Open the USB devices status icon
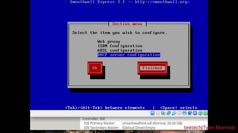The image size is (238, 133). [174, 113]
